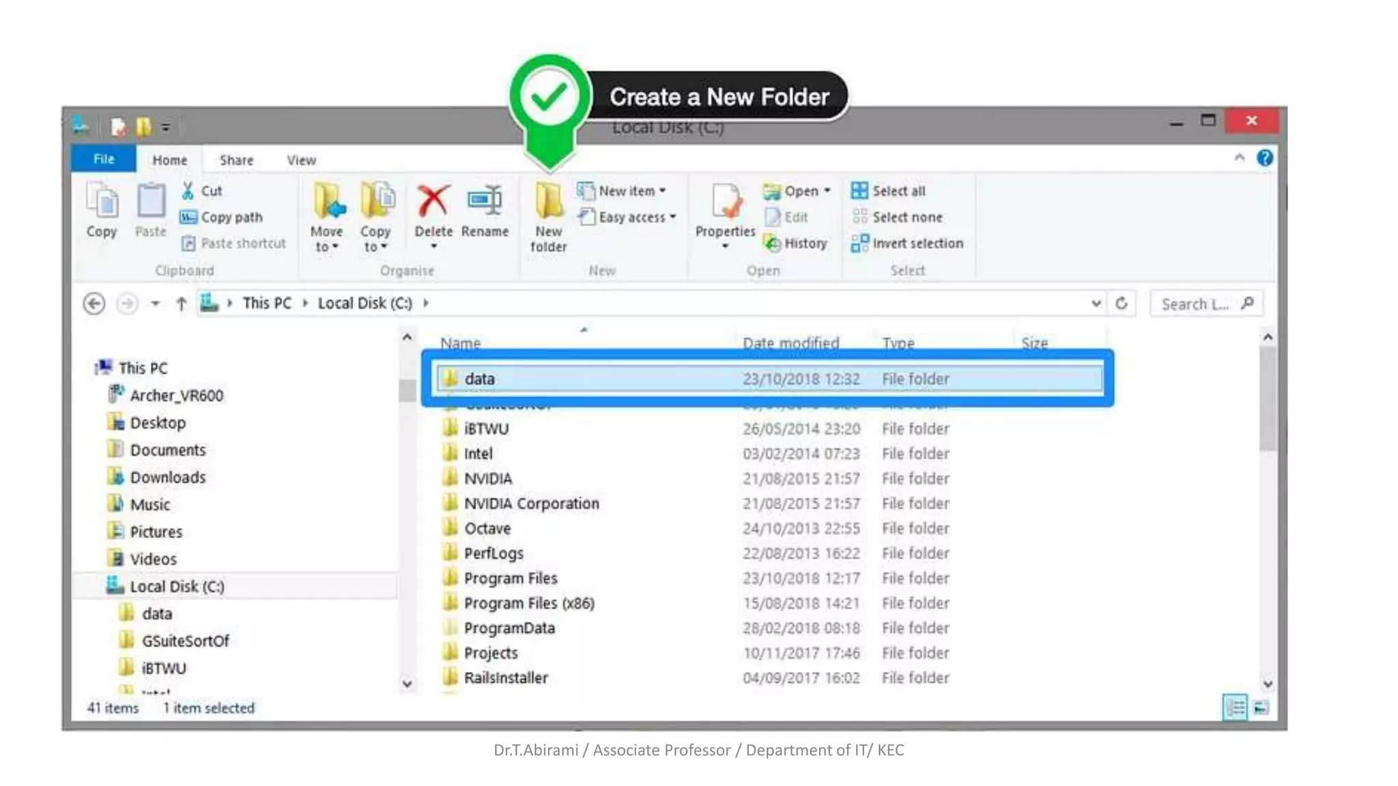
Task: Open Help via blue question mark icon
Action: (x=1264, y=158)
